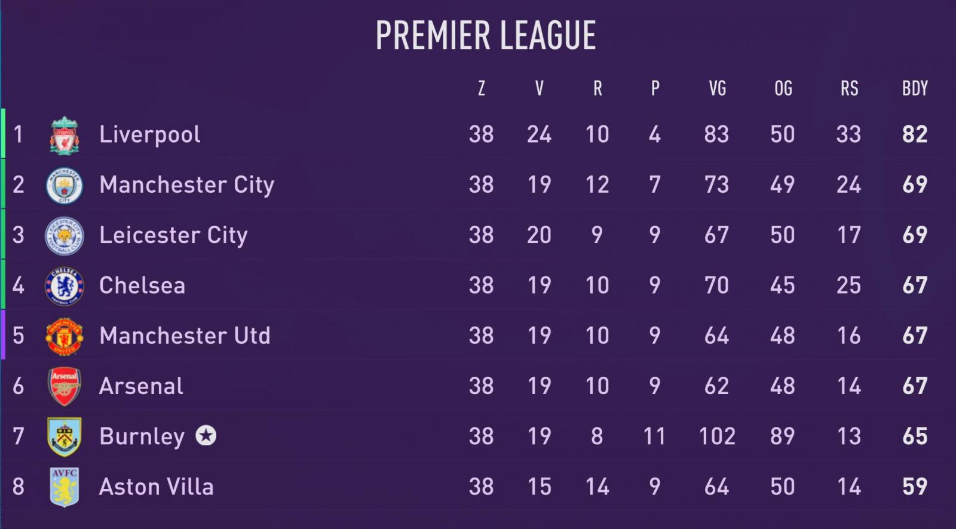The width and height of the screenshot is (956, 529).
Task: Click the VG goals column header
Action: click(x=717, y=88)
